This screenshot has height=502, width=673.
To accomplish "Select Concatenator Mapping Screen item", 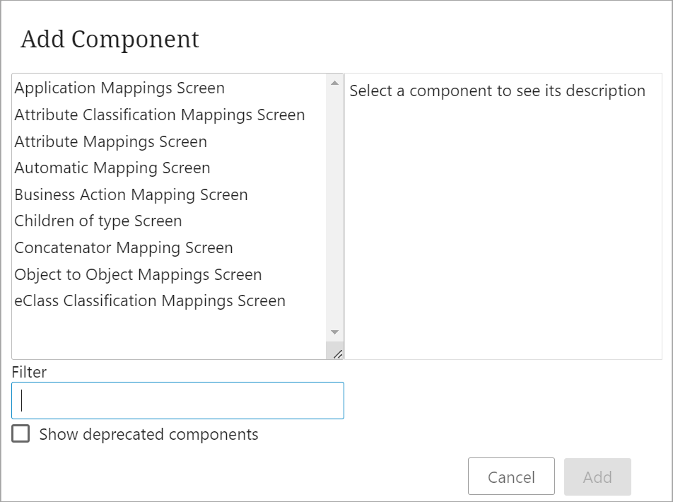I will [x=124, y=248].
